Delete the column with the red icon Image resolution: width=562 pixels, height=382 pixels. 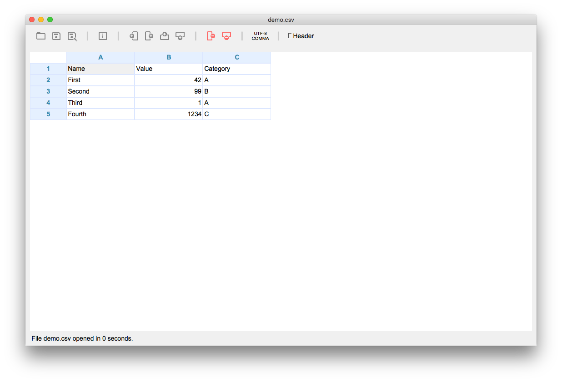[211, 36]
